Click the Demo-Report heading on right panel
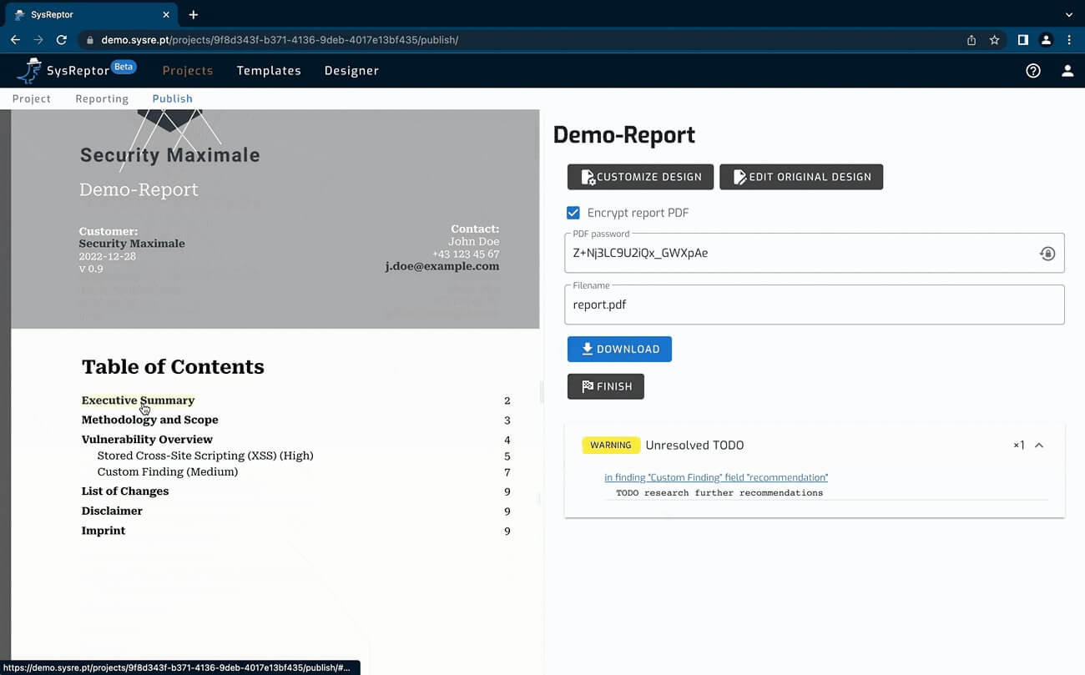 [624, 135]
